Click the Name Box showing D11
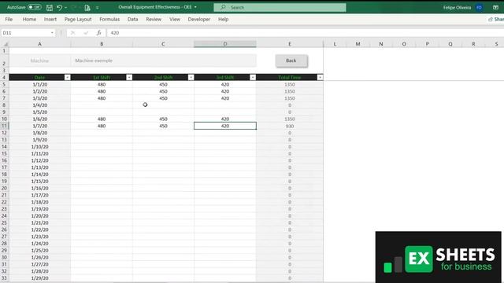Image resolution: width=504 pixels, height=283 pixels. 25,33
